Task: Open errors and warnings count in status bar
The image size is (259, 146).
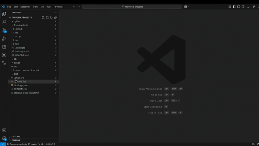Action: [51, 144]
